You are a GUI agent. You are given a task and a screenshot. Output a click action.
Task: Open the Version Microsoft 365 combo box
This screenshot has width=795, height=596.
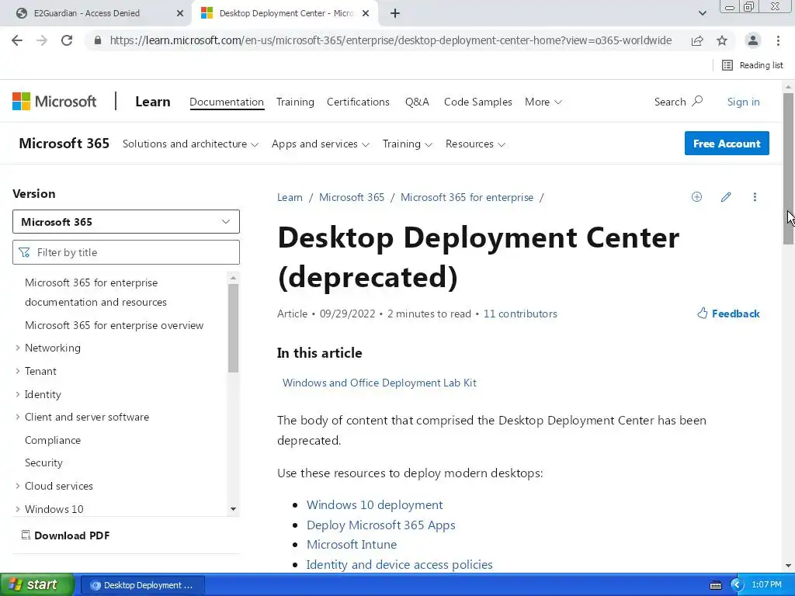click(x=126, y=221)
